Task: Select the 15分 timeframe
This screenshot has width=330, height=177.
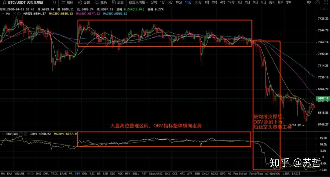Action: 188,2
